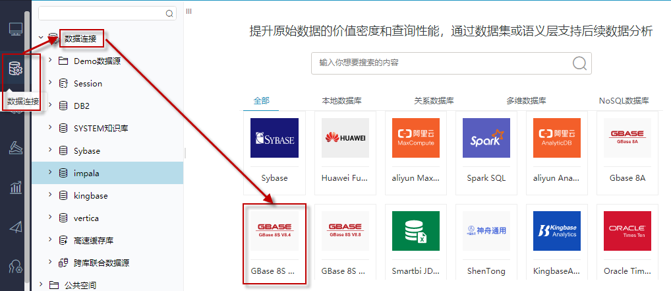The width and height of the screenshot is (671, 291).
Task: Click the search magnifier in tree panel
Action: (x=169, y=13)
